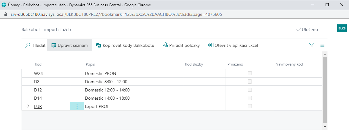Viewport: 349px width, 138px height.
Task: Toggle Přiřazeno checkbox for Export PROI row
Action: [250, 106]
